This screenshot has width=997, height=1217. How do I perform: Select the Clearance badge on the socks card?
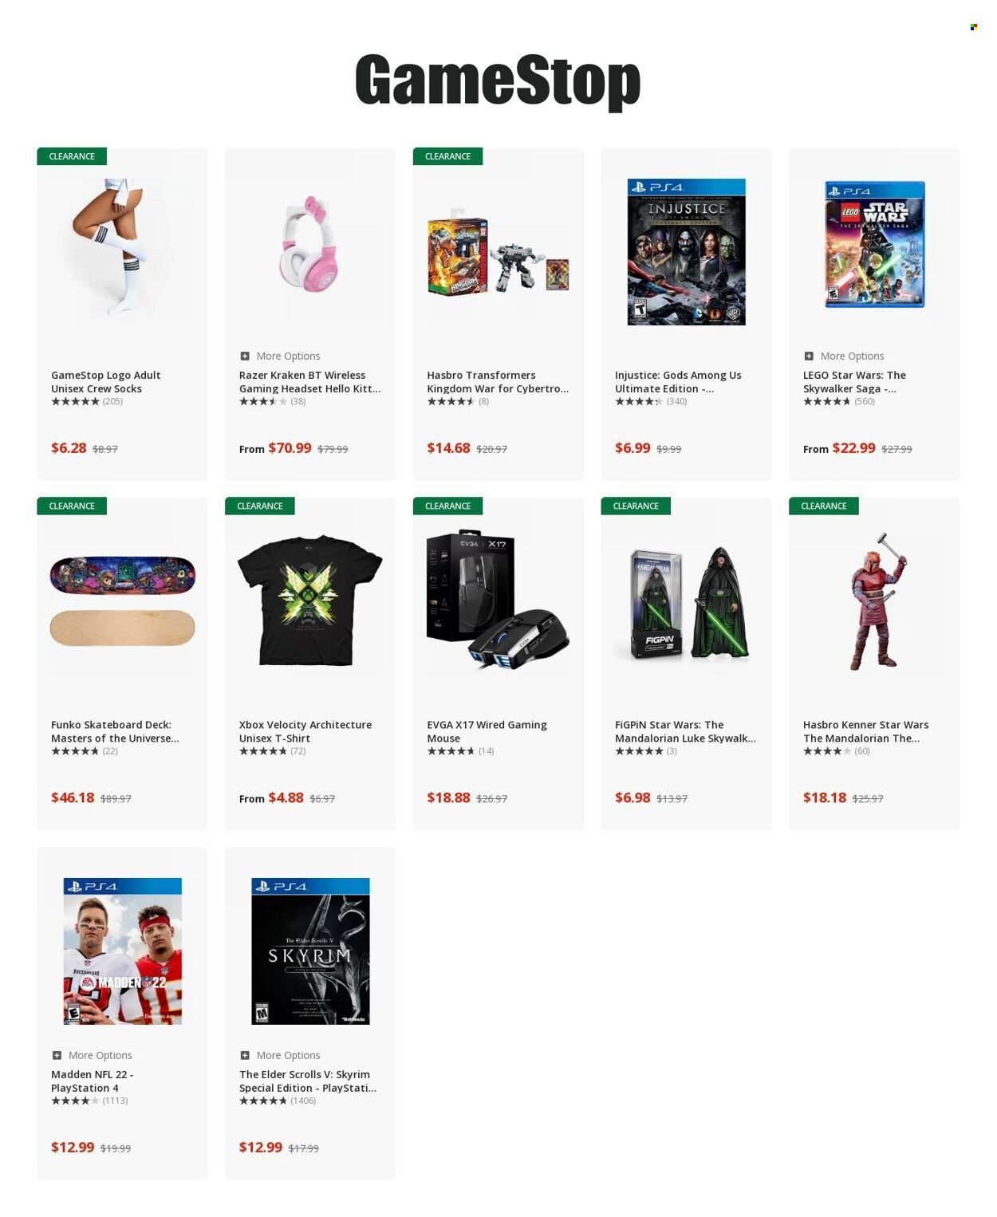(x=72, y=156)
